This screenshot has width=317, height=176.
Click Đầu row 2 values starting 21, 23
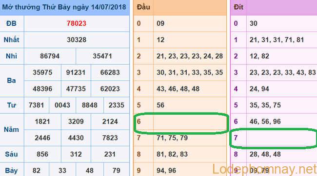(x=190, y=56)
